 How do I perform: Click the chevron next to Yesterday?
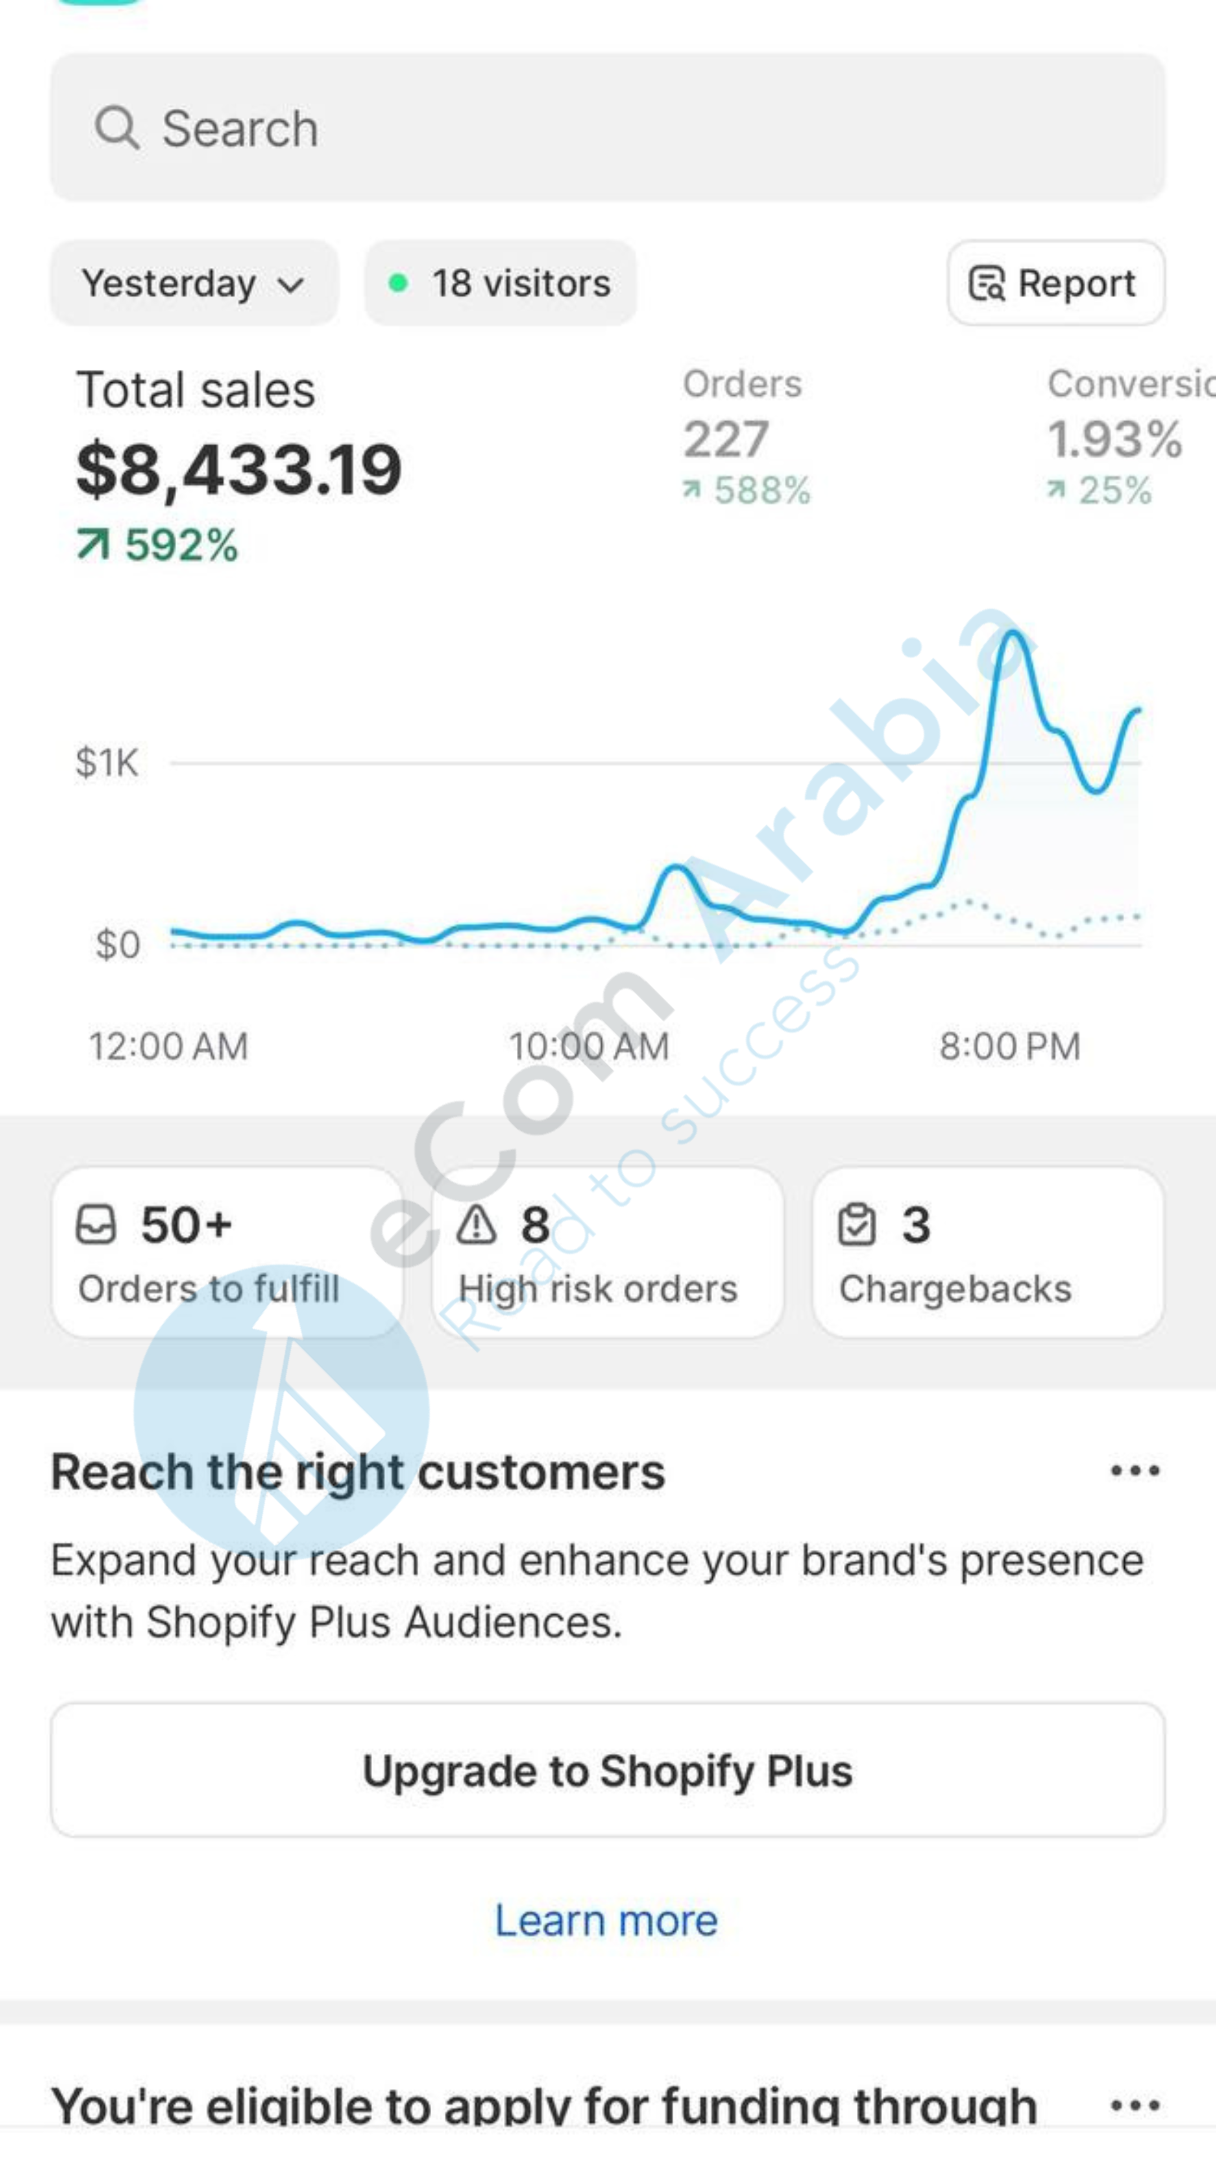point(290,285)
